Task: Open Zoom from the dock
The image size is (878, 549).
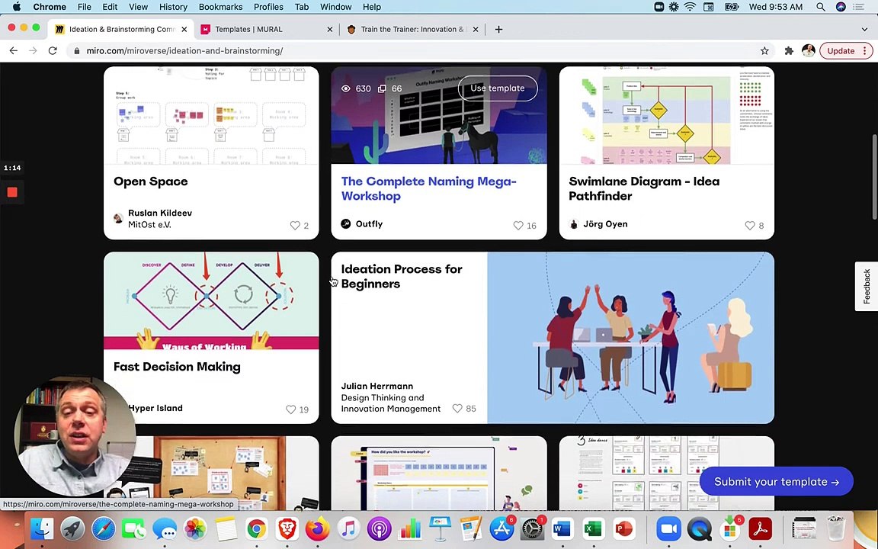Action: click(668, 528)
